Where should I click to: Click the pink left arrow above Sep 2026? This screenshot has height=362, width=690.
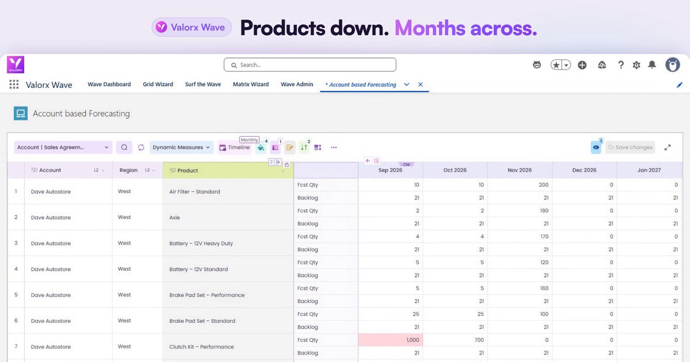coord(368,161)
